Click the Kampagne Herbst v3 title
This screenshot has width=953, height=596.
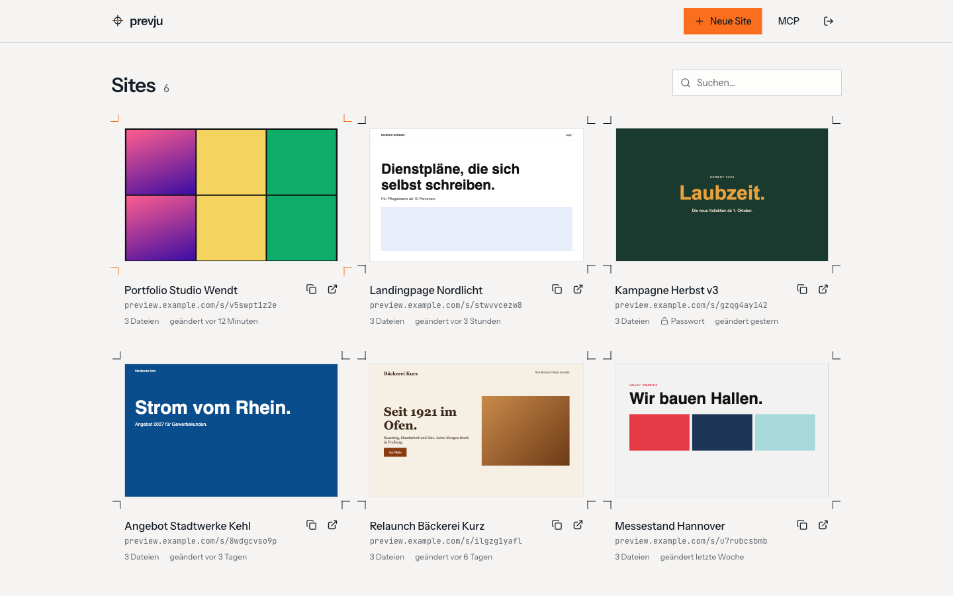666,290
